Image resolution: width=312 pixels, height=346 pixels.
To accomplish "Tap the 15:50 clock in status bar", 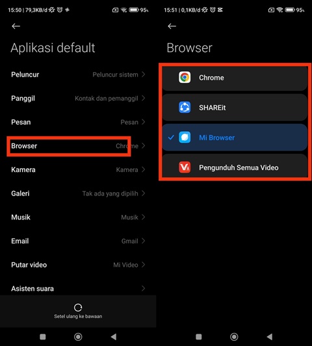I will click(x=14, y=10).
